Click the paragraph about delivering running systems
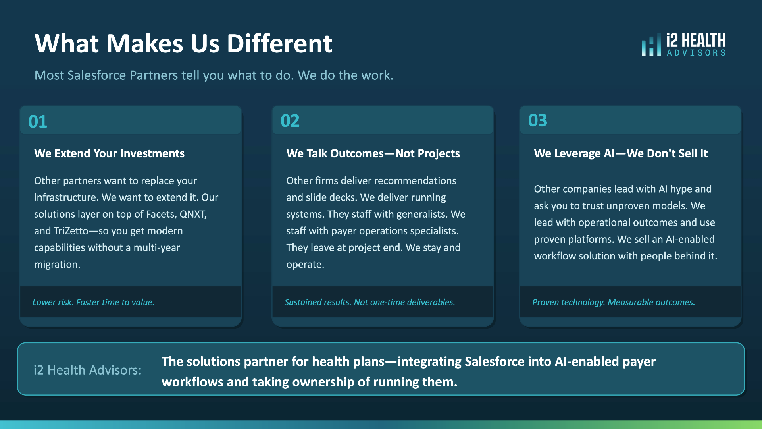The height and width of the screenshot is (429, 762). pyautogui.click(x=375, y=222)
